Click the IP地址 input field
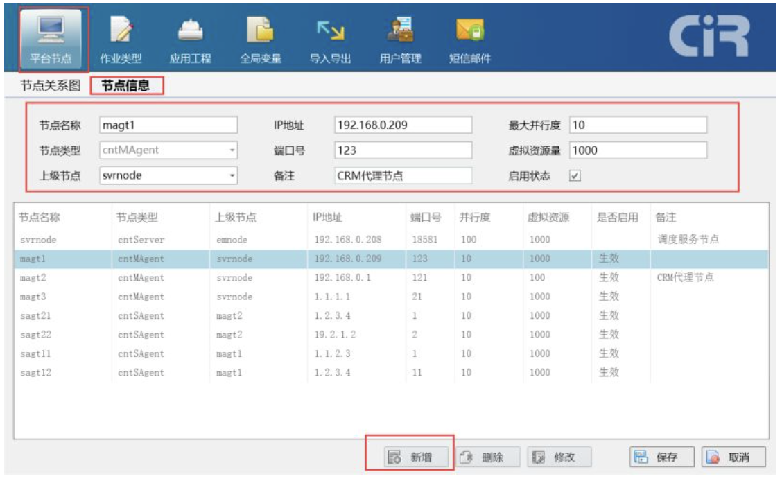782x481 pixels. (403, 125)
